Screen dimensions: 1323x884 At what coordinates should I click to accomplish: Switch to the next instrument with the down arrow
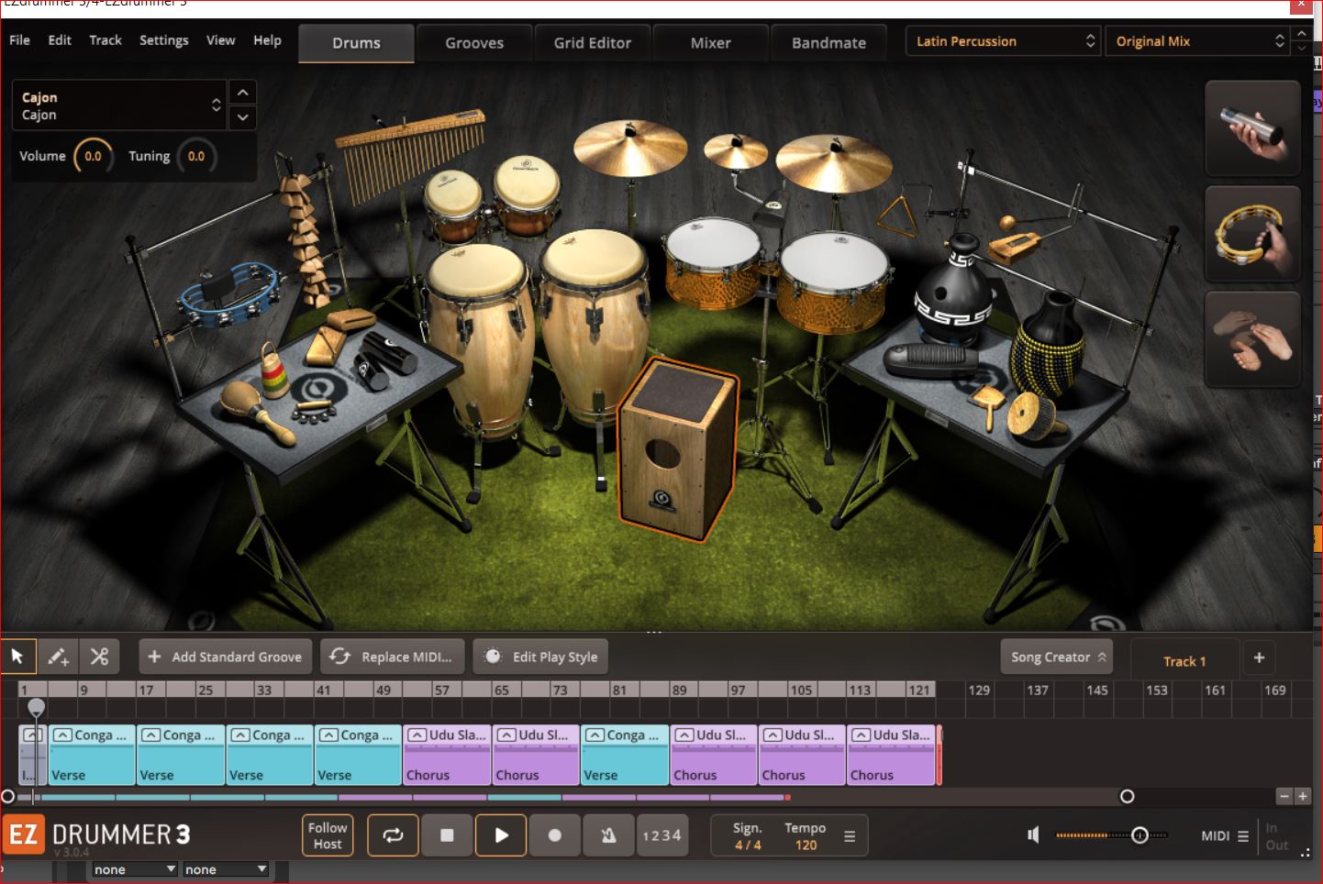tap(242, 117)
